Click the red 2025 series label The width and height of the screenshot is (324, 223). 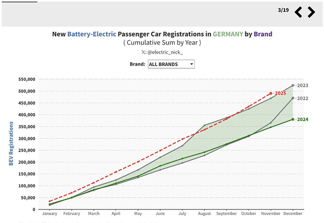[280, 93]
